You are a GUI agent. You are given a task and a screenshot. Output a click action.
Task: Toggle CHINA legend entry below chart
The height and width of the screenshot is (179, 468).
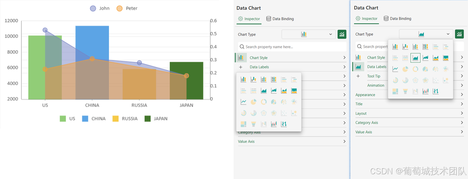[94, 119]
